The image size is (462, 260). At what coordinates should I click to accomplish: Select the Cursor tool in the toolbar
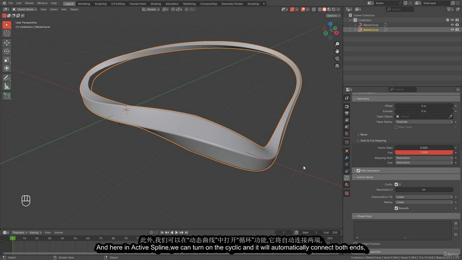[6, 33]
